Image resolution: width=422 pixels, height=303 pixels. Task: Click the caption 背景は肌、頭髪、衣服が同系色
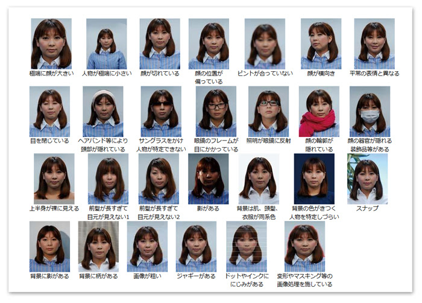pyautogui.click(x=258, y=212)
